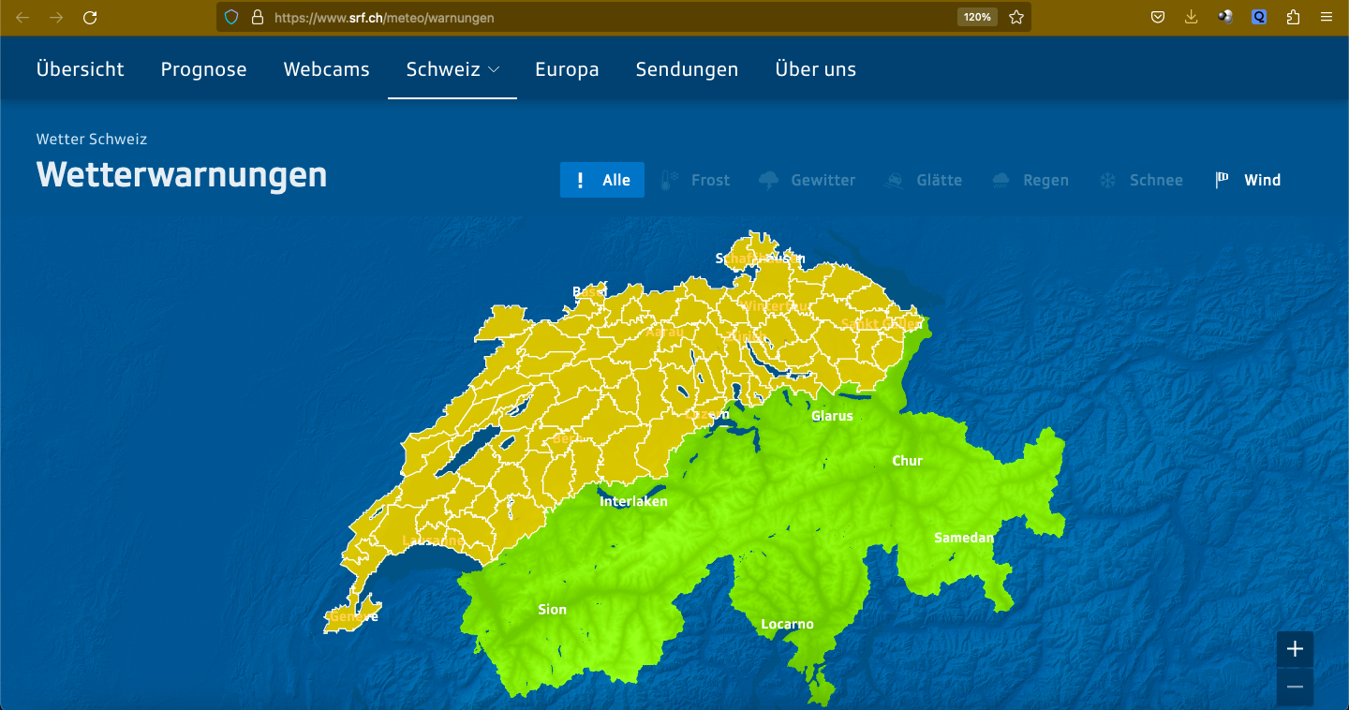Screen dimensions: 1349x710
Task: Open the Firefox downloads panel
Action: click(x=1192, y=17)
